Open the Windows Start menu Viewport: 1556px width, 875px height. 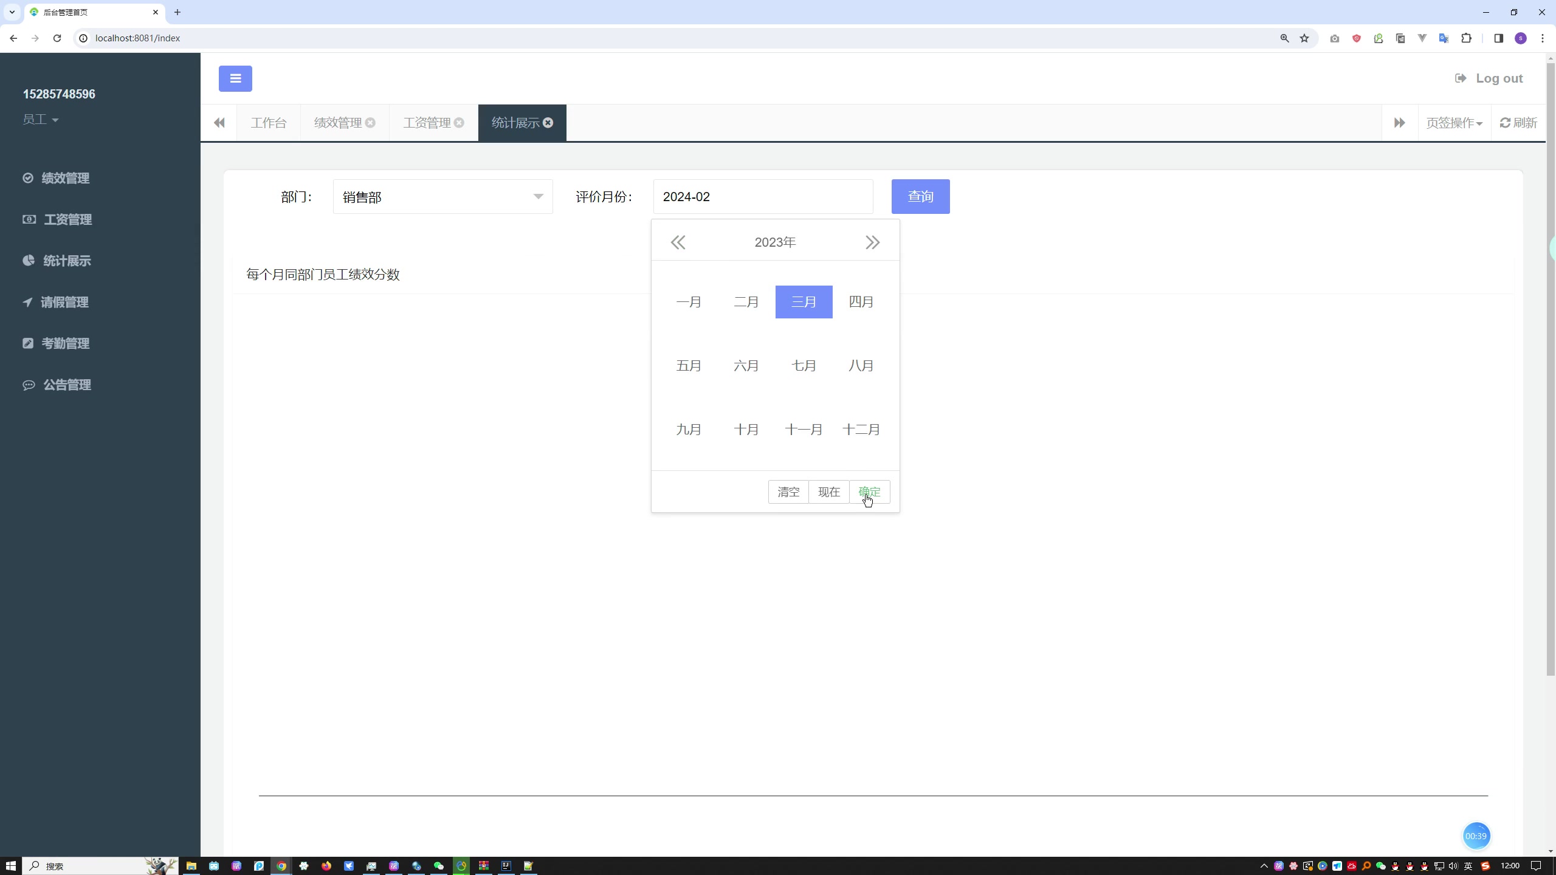coord(11,866)
